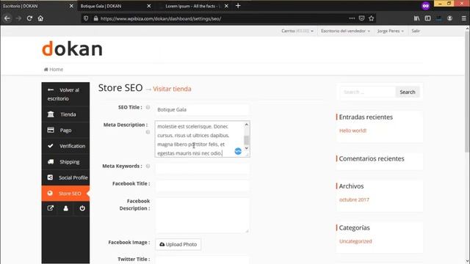Screen dimensions: 470x264
Task: Open page actions three-dot menu
Action: tap(352, 18)
